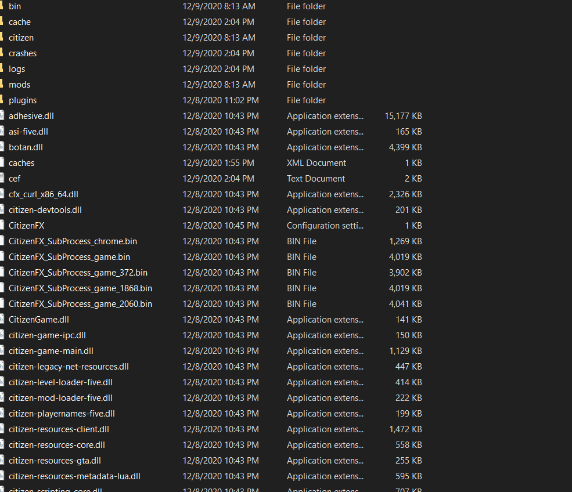This screenshot has width=572, height=492.
Task: Click the 12/8/2020 11:02 PM date
Action: pyautogui.click(x=221, y=100)
